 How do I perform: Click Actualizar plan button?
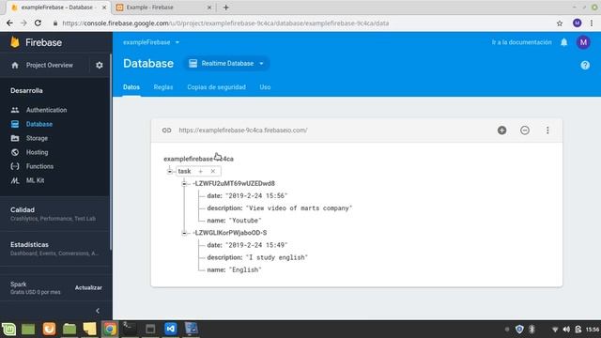click(88, 288)
